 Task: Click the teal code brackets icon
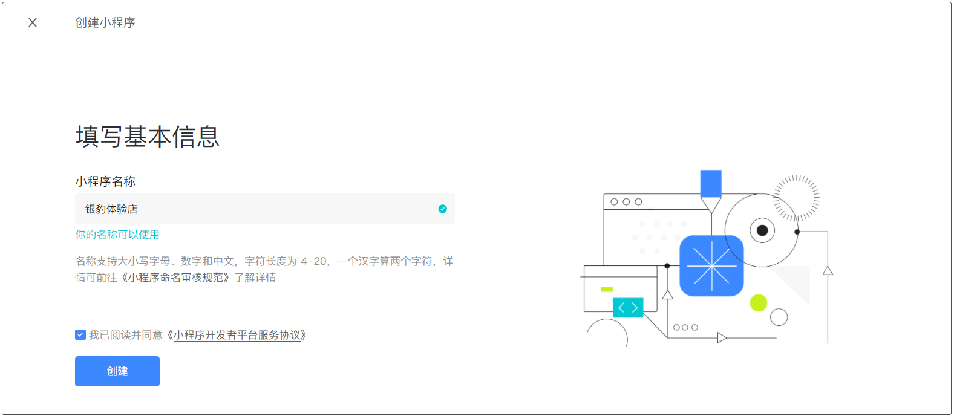[628, 308]
